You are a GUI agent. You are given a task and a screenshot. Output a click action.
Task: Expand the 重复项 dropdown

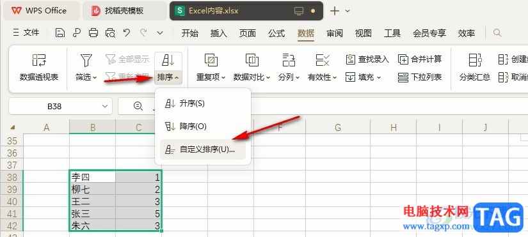tap(223, 78)
